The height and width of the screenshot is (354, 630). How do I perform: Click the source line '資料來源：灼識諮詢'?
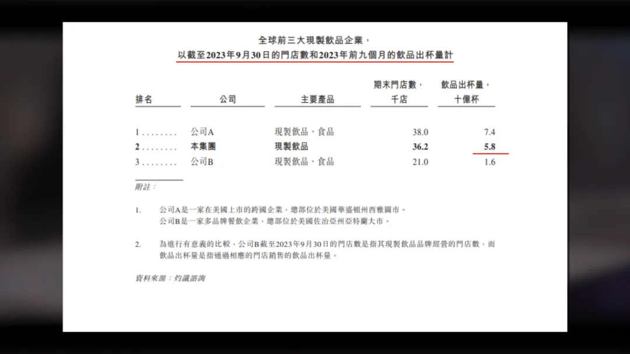pos(170,278)
